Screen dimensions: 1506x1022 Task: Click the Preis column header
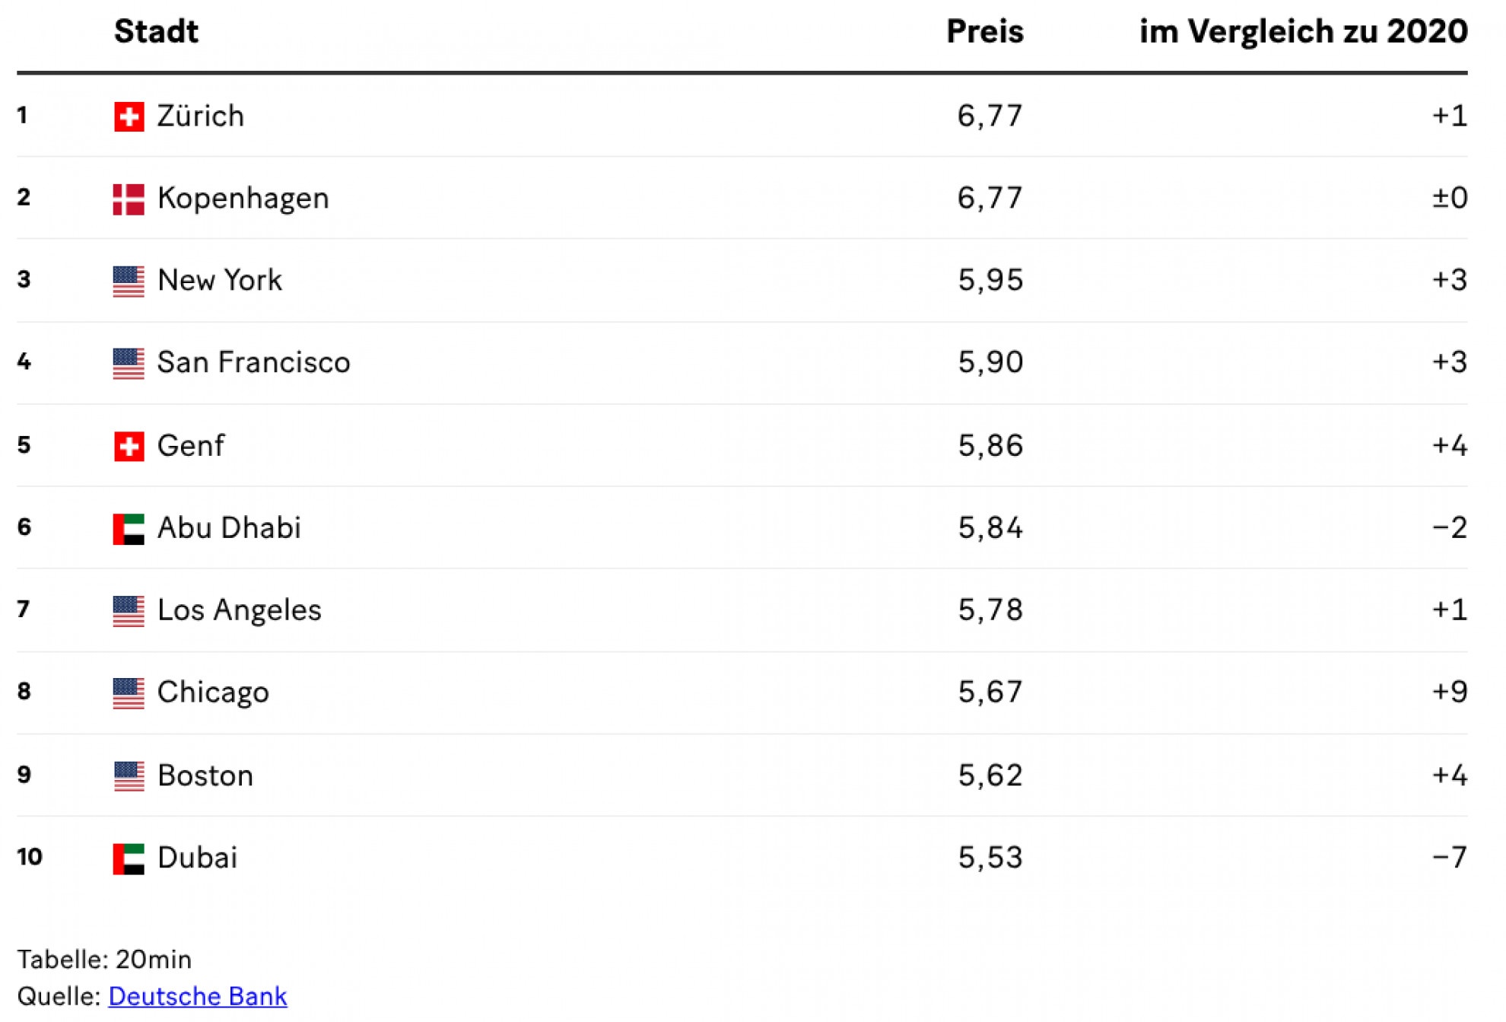[984, 32]
